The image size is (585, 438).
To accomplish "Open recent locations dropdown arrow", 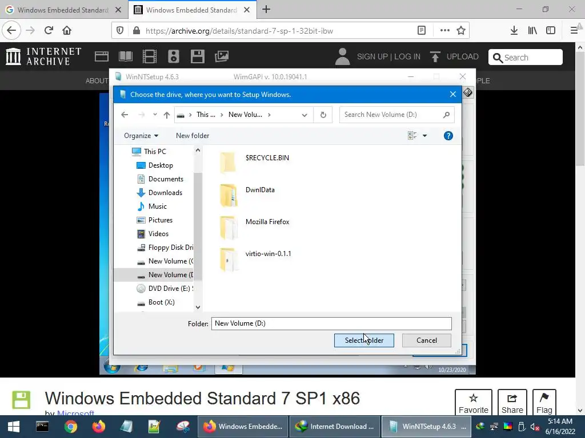I will tap(155, 115).
